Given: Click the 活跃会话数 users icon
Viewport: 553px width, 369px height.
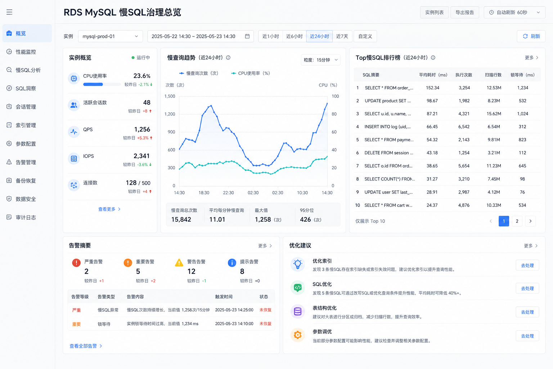Looking at the screenshot, I should (74, 105).
